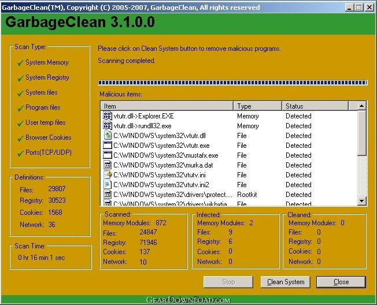Click the memory icon beside vtutr.dll->Explorer.EXE
This screenshot has height=305, width=377.
click(108, 116)
